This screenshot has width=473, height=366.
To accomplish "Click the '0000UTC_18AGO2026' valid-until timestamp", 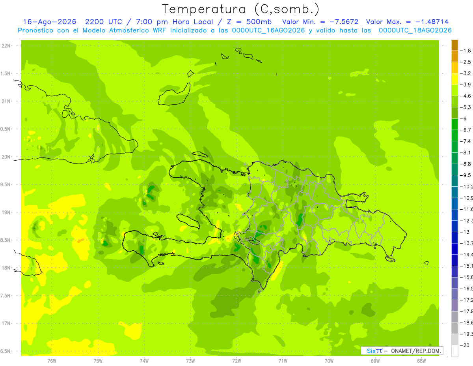I will [415, 30].
